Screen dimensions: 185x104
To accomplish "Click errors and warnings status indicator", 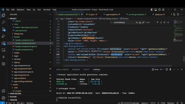I will click(x=21, y=103).
